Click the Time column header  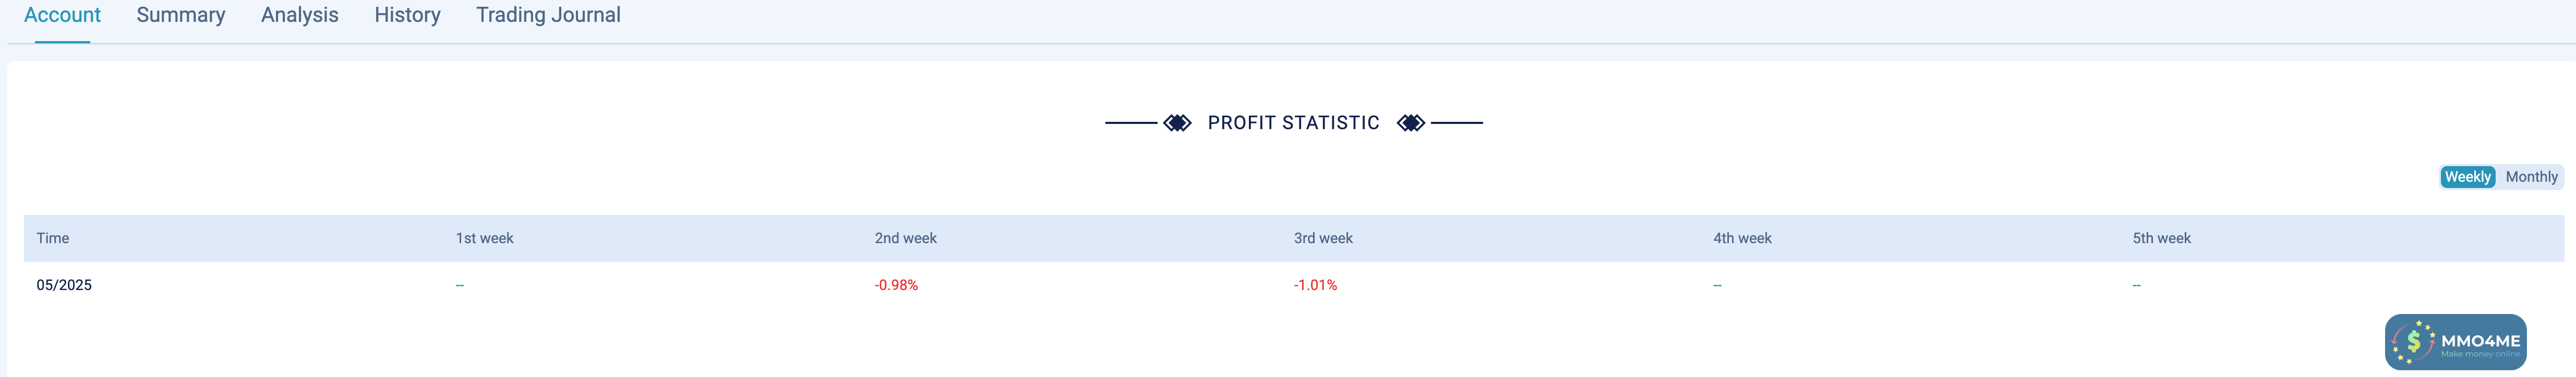(x=53, y=238)
